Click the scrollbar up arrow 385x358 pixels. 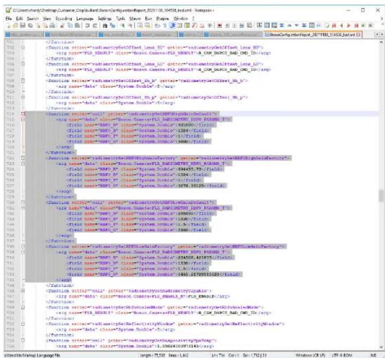tap(381, 42)
